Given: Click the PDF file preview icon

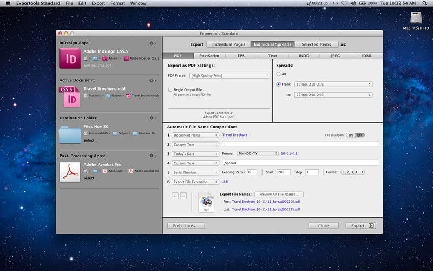Looking at the screenshot, I should [206, 202].
